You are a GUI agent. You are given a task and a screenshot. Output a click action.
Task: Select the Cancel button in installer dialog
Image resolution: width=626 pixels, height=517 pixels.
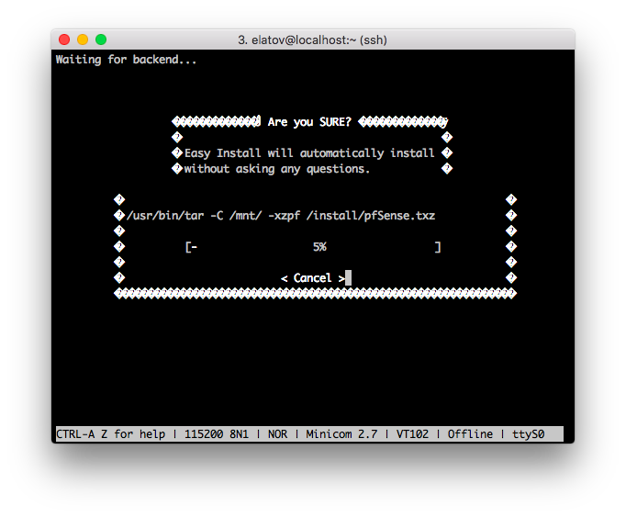(x=313, y=278)
